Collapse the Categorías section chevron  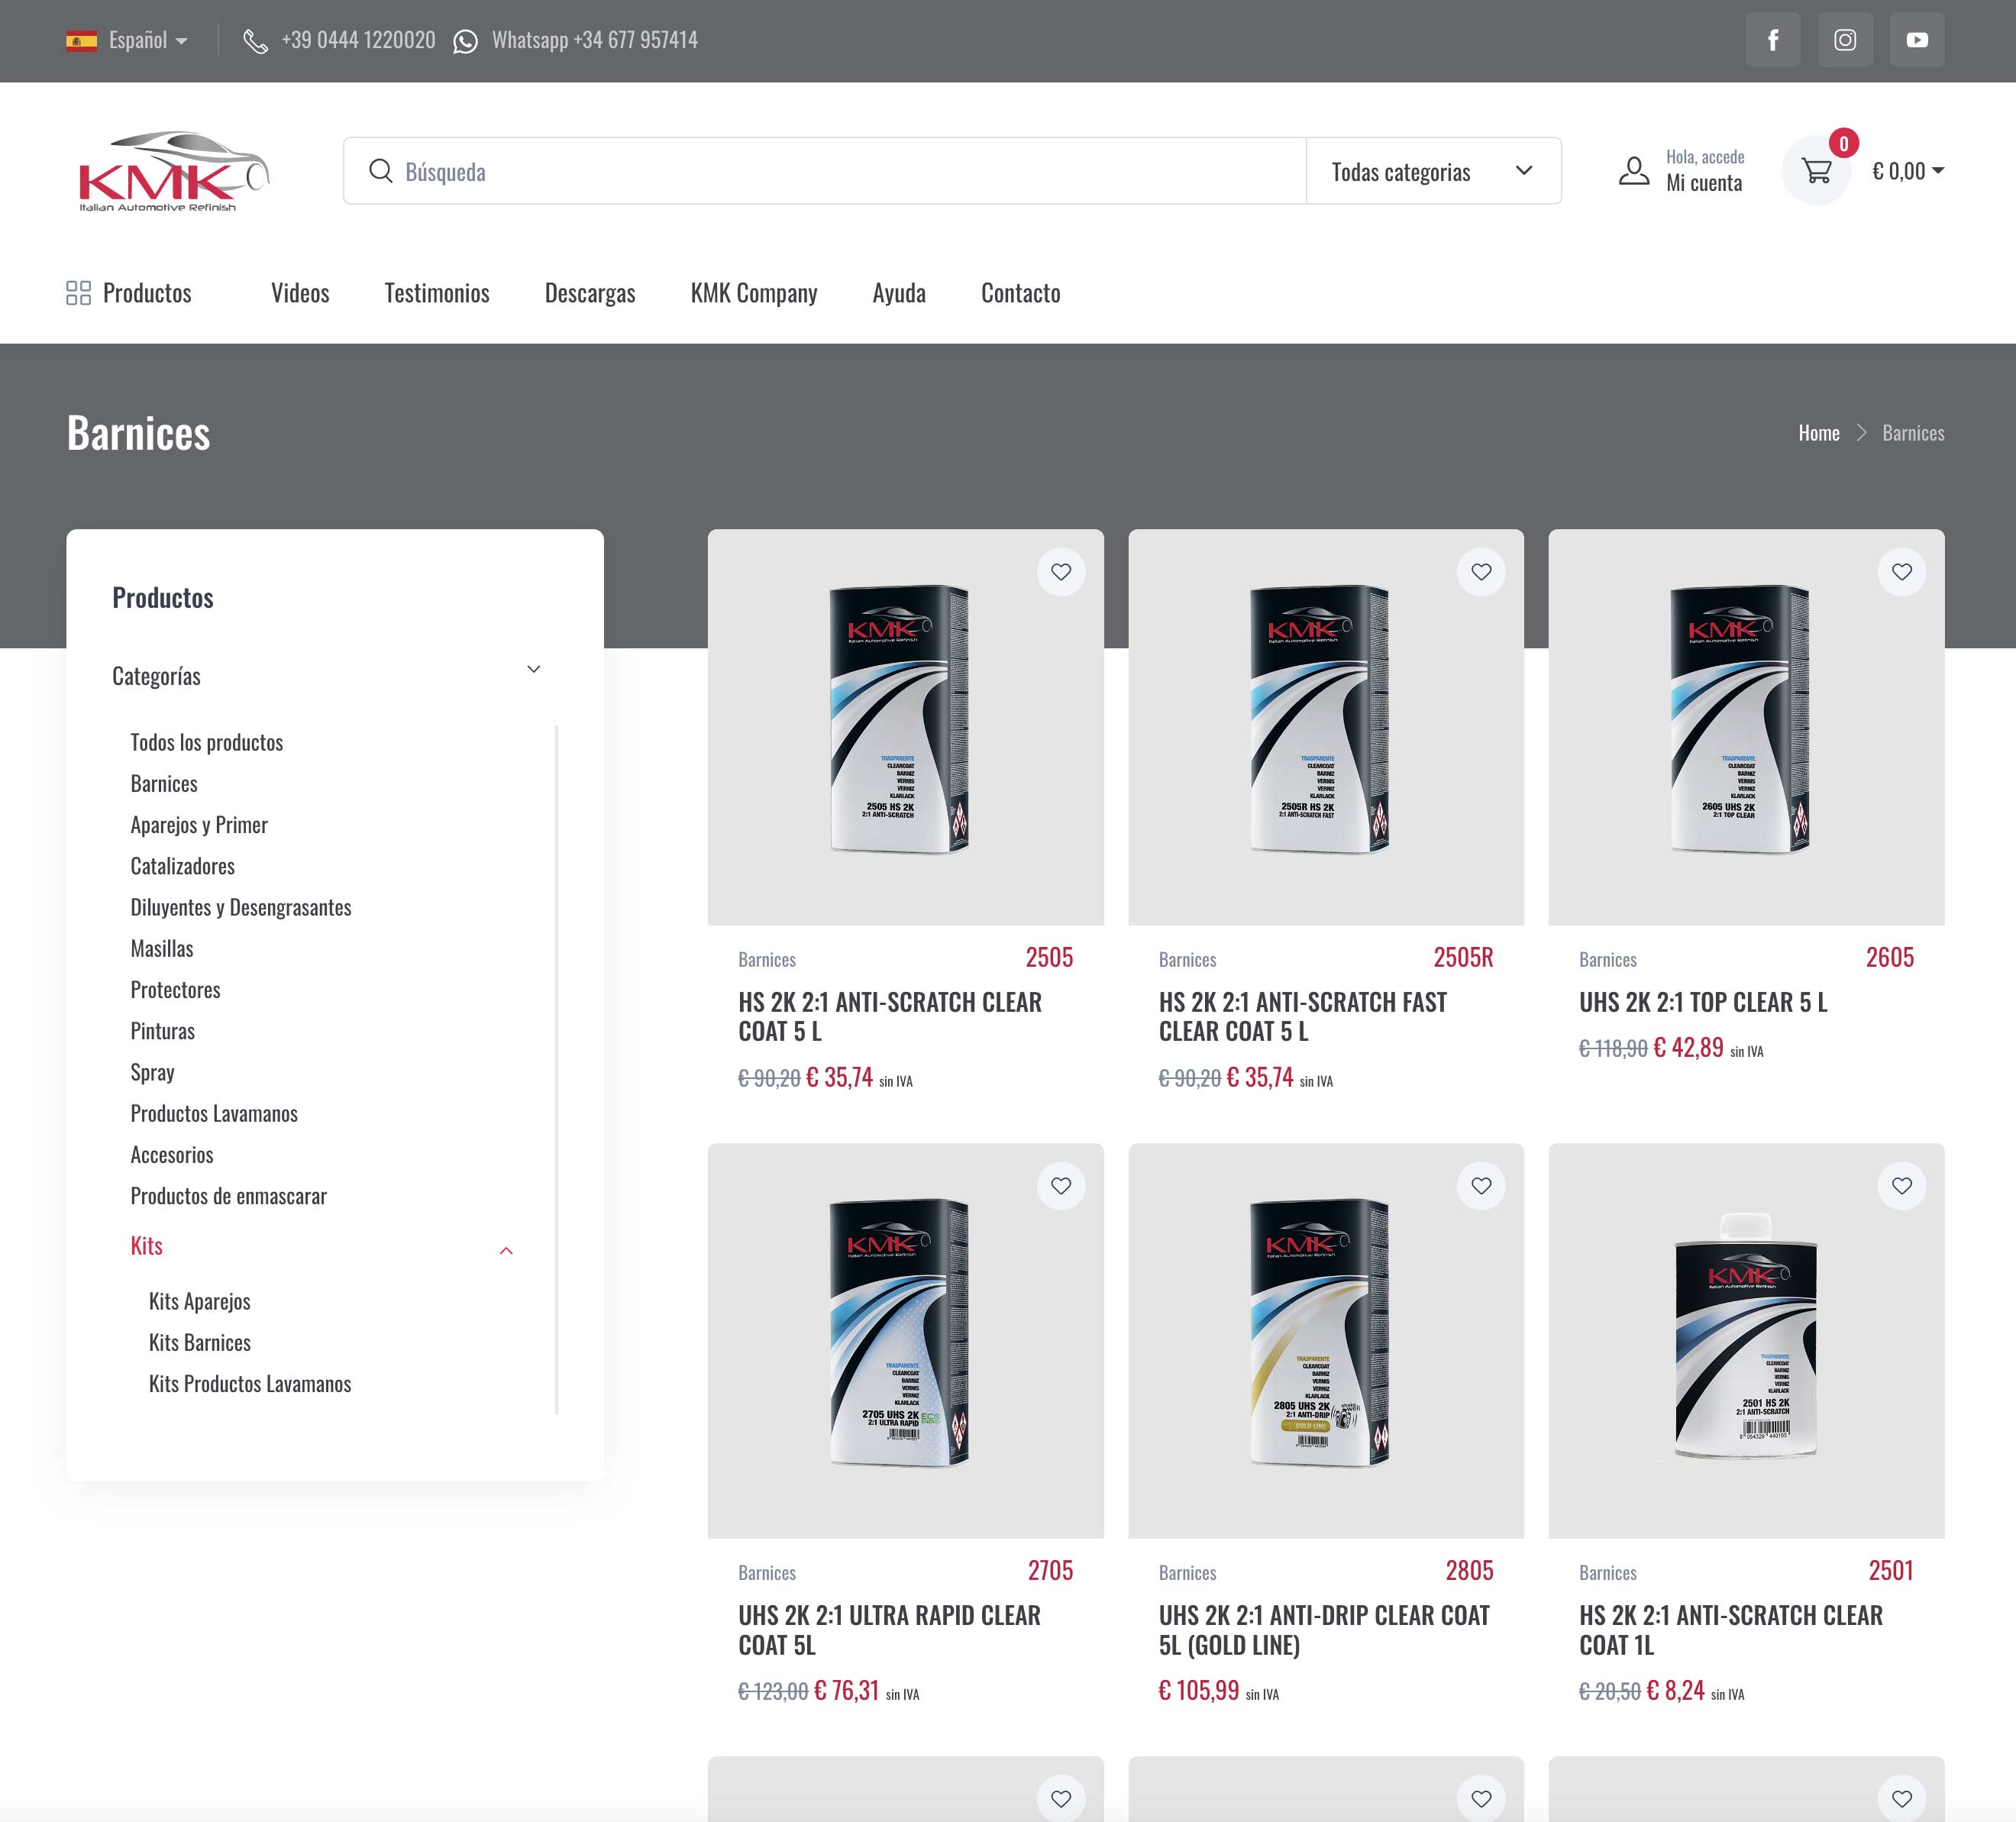(533, 669)
